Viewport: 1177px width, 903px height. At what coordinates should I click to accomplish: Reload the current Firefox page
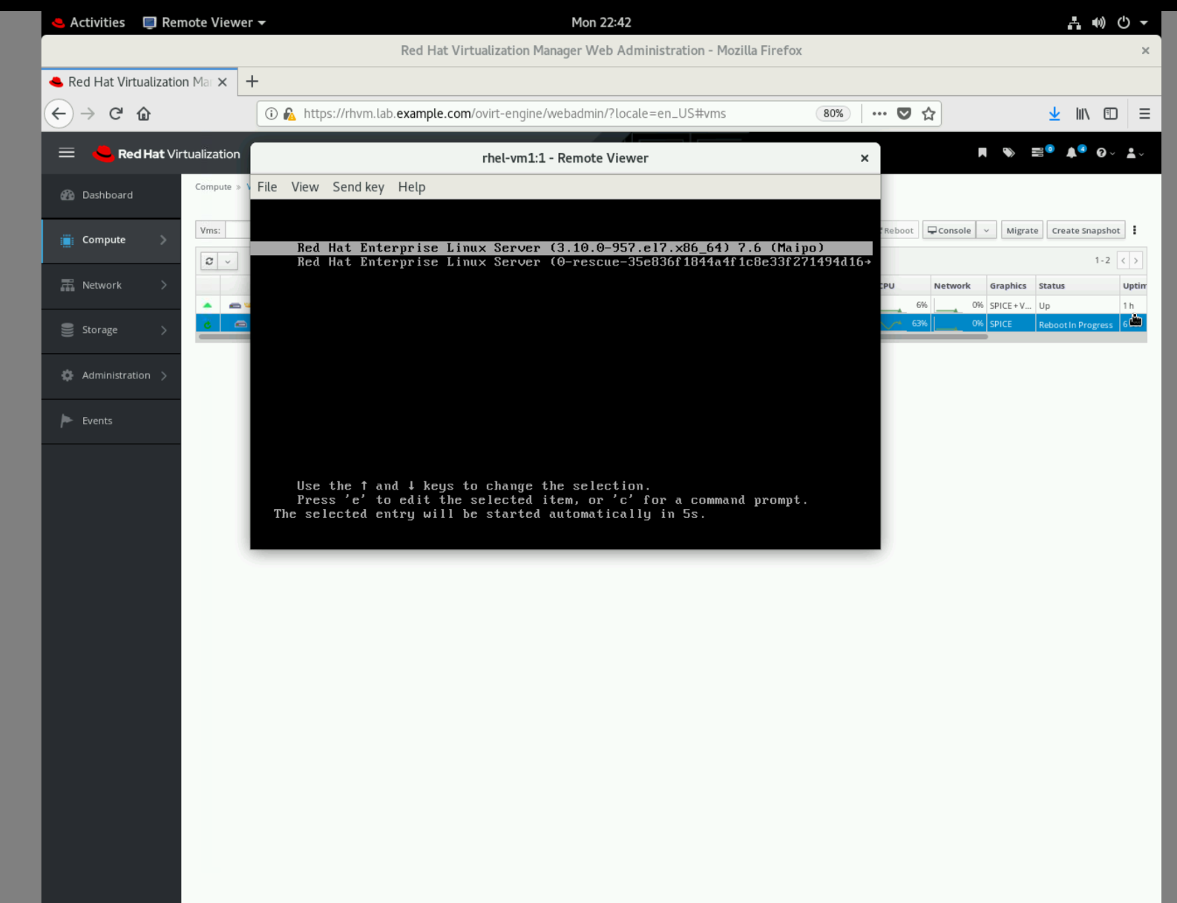click(116, 114)
